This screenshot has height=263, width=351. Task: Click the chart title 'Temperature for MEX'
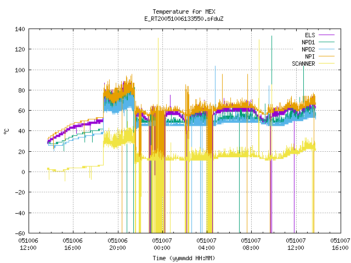(184, 12)
